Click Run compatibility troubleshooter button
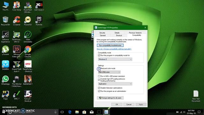The image size is (204, 115). point(110,45)
